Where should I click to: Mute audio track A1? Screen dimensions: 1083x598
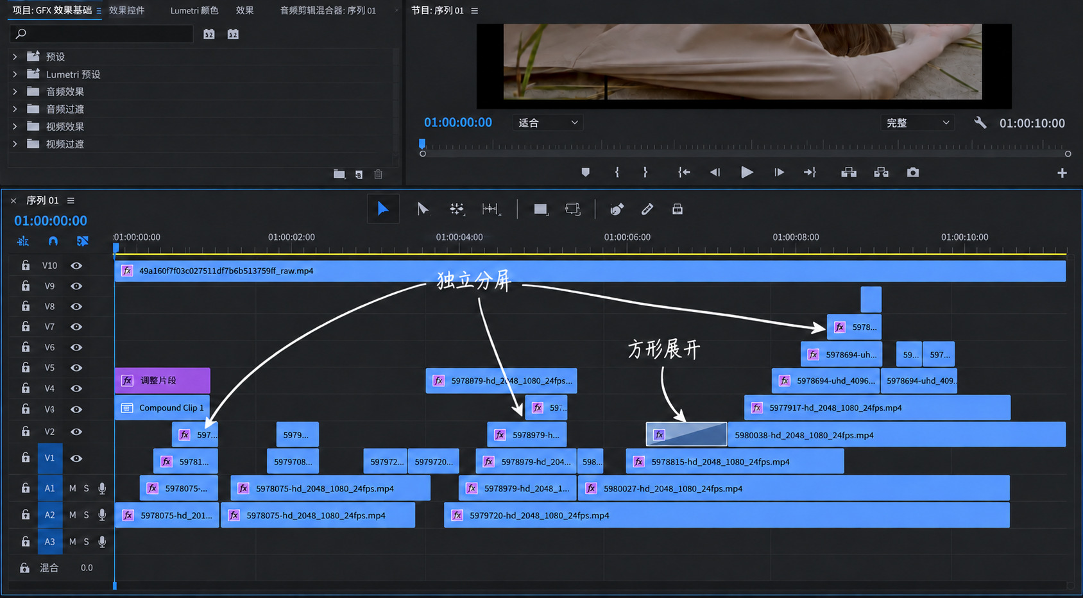coord(72,488)
